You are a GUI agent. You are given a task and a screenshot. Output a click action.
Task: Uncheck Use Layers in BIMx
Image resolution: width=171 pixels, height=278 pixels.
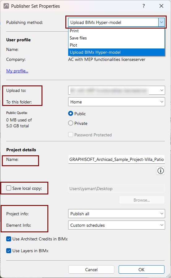tap(9, 251)
